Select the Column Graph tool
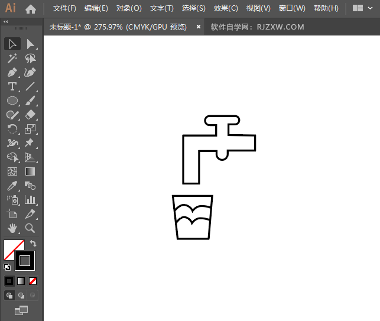Viewport: 380px width, 321px height. coord(30,200)
